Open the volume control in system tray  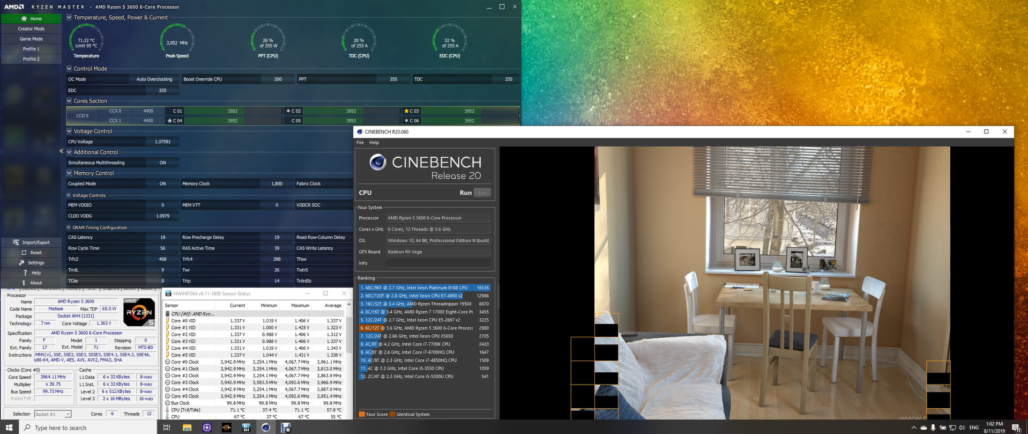point(962,428)
